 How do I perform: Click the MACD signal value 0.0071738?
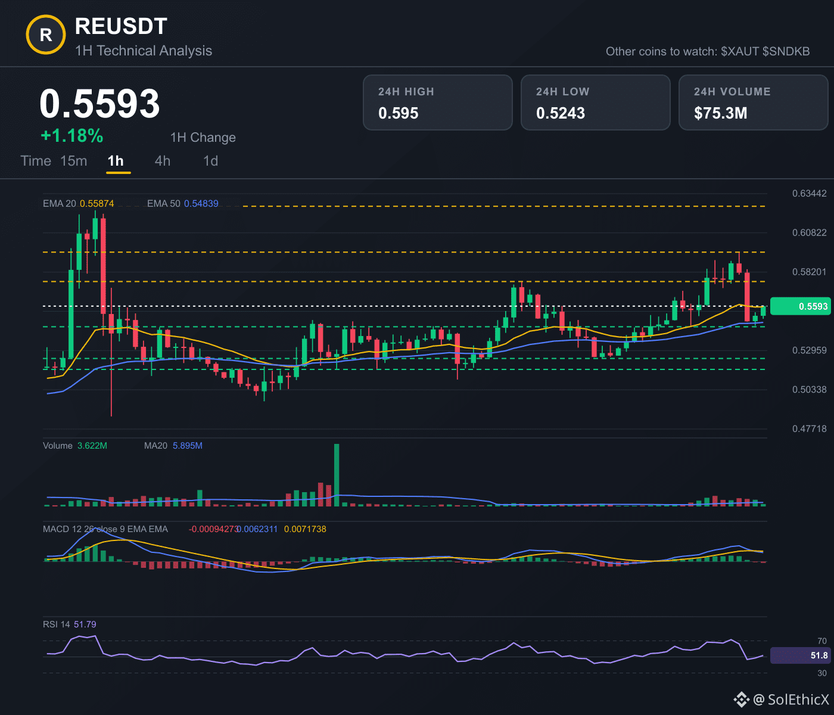[x=305, y=529]
